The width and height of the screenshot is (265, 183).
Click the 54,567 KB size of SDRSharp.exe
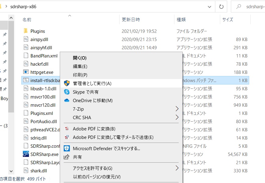(238, 154)
